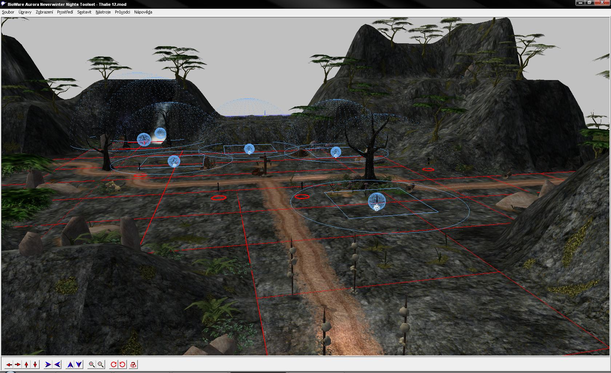
Task: Pan camera down with red down arrow
Action: coord(35,364)
